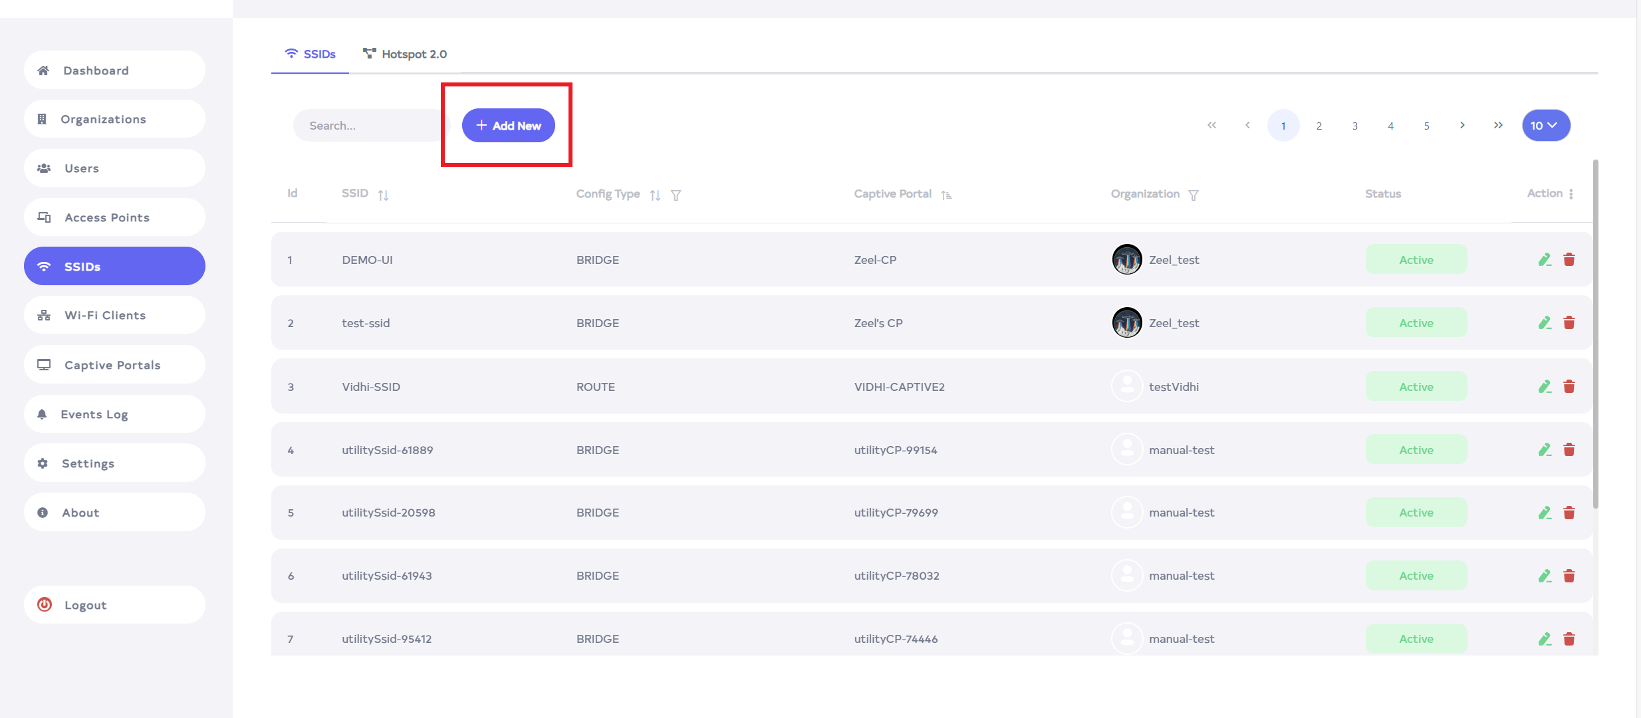The width and height of the screenshot is (1641, 718).
Task: Go to next page arrow
Action: coord(1462,125)
